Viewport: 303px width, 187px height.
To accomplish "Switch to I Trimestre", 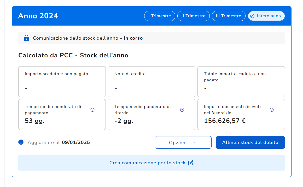I will [x=160, y=16].
